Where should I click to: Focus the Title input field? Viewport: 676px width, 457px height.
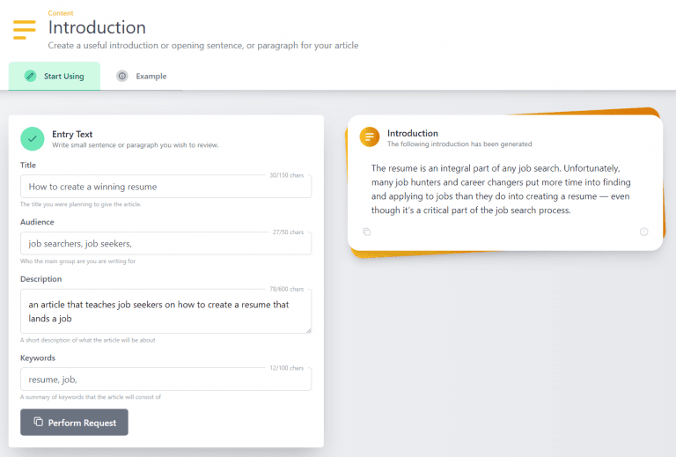[x=165, y=187]
